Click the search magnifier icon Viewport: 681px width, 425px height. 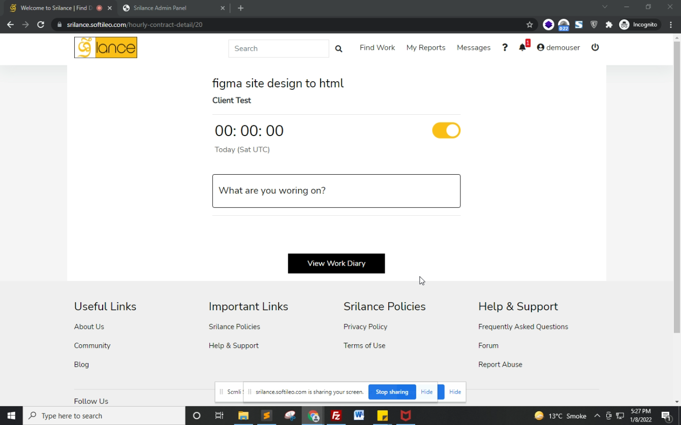[x=338, y=49]
